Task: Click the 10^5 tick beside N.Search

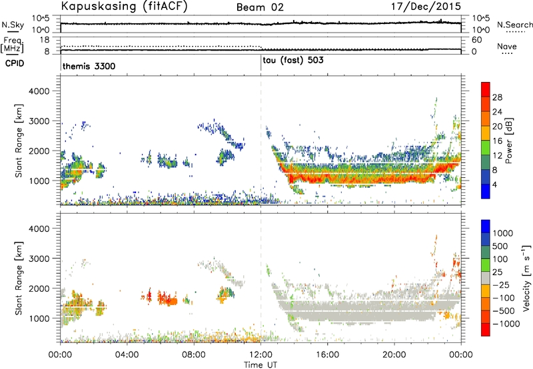Action: (481, 18)
